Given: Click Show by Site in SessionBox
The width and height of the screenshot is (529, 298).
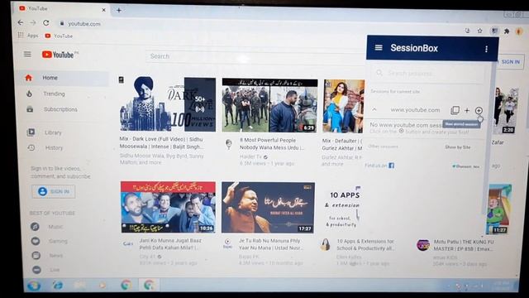Looking at the screenshot, I should (x=457, y=147).
